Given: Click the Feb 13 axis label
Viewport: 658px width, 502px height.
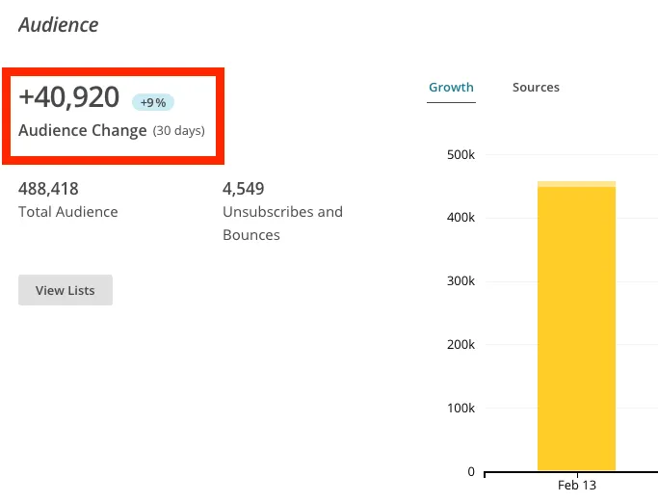Looking at the screenshot, I should (x=577, y=486).
